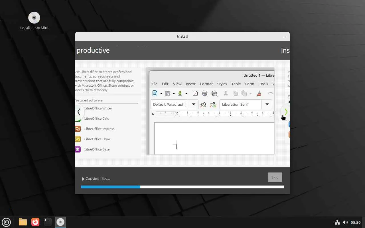Open the Table menu in the LibreOffice preview
Screen dimensions: 365x228
point(236,84)
